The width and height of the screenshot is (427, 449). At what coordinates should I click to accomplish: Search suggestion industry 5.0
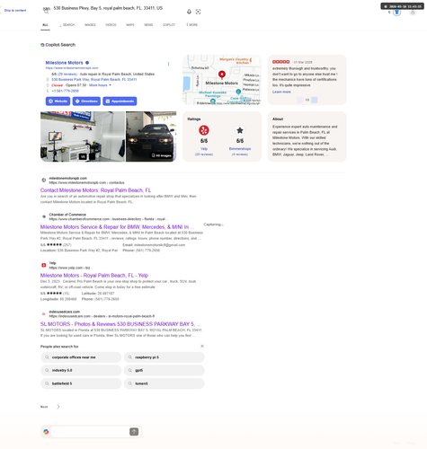pos(81,371)
